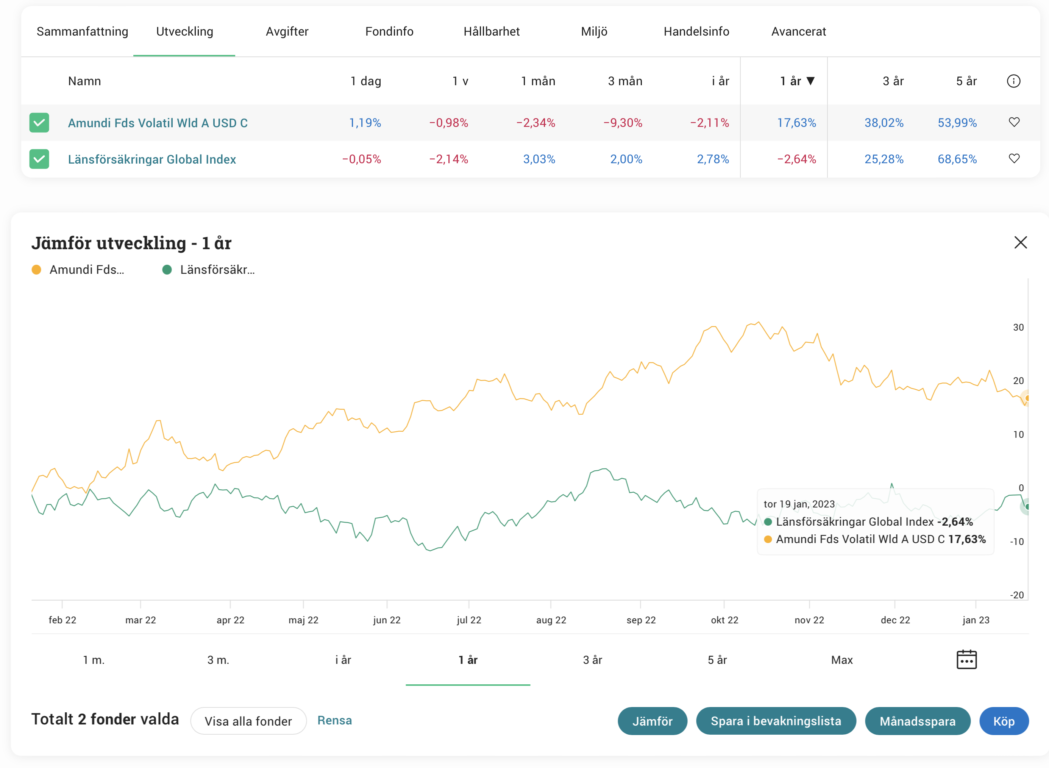Switch to the Avgifter tab
The image size is (1049, 768).
point(287,31)
